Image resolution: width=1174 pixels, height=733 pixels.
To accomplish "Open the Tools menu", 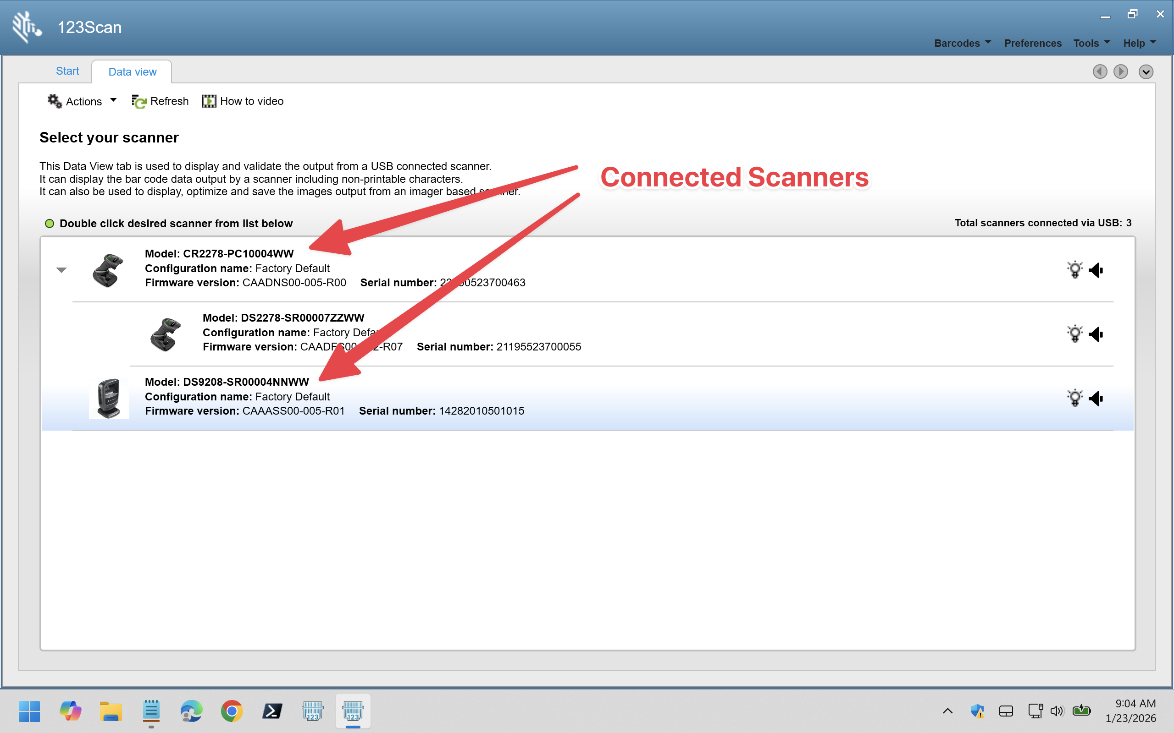I will point(1091,43).
